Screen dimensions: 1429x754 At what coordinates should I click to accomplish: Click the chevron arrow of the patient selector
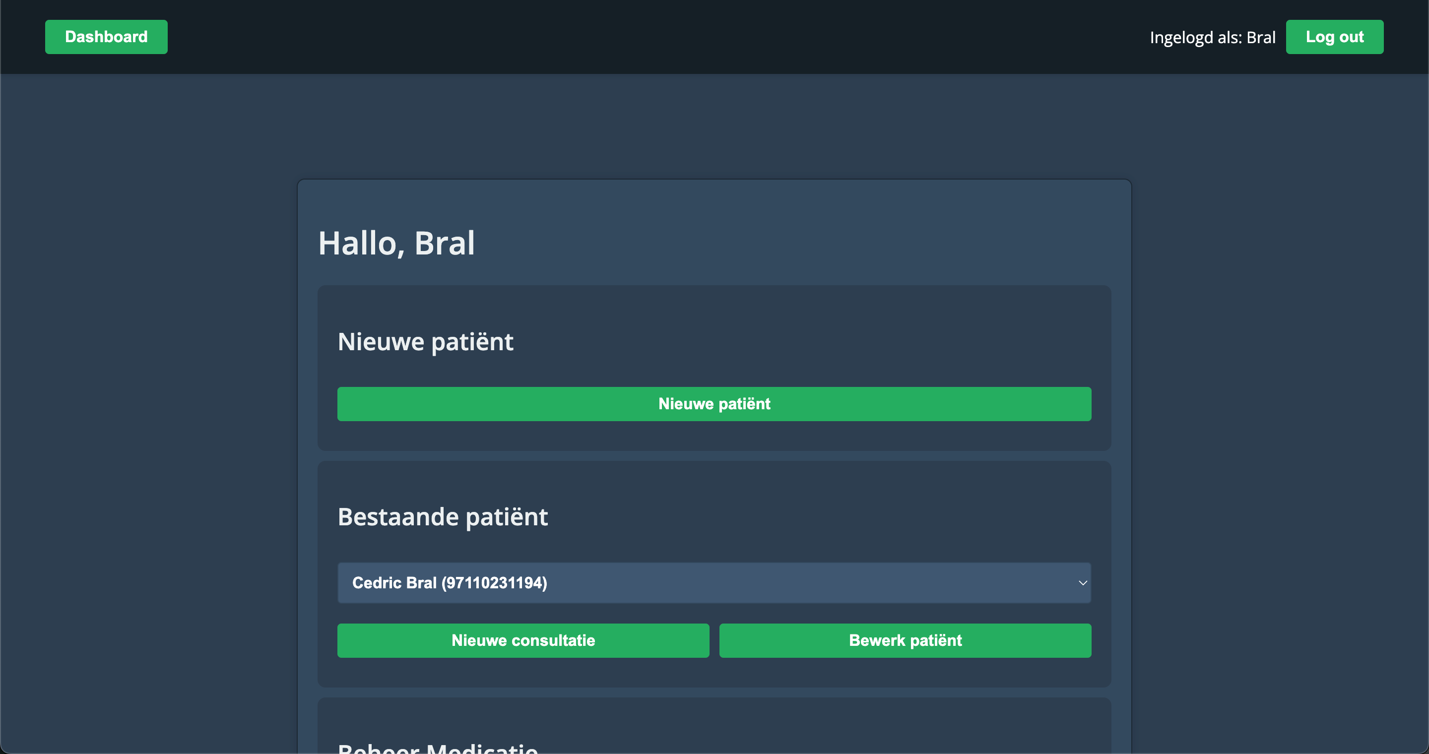[1082, 583]
